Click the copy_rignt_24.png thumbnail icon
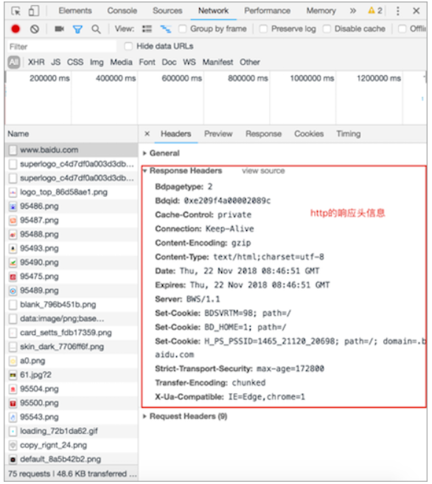This screenshot has height=484, width=432. [x=13, y=446]
